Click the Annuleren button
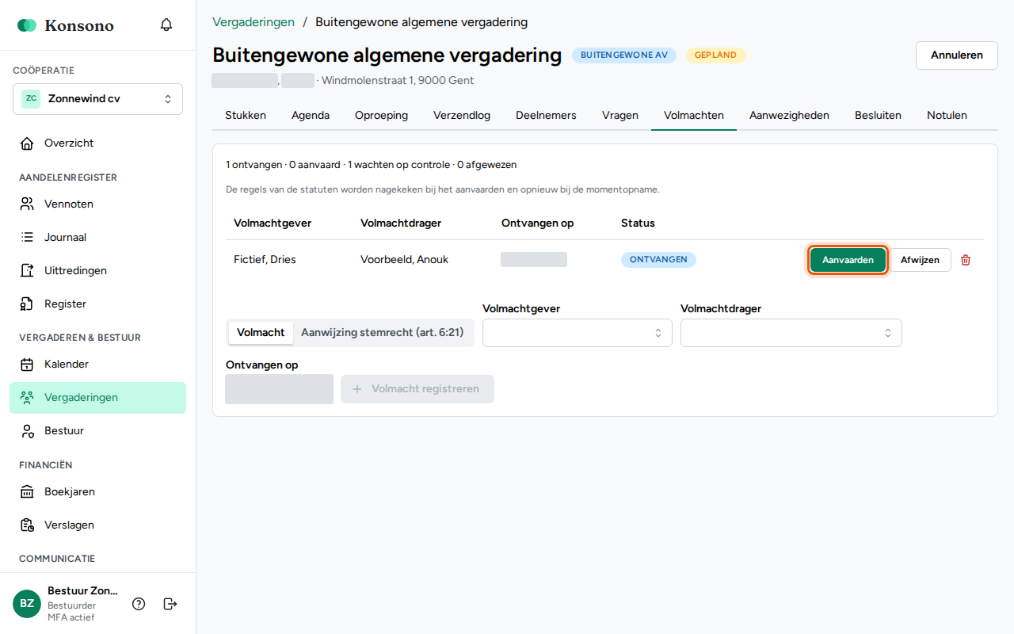The height and width of the screenshot is (634, 1014). [957, 55]
